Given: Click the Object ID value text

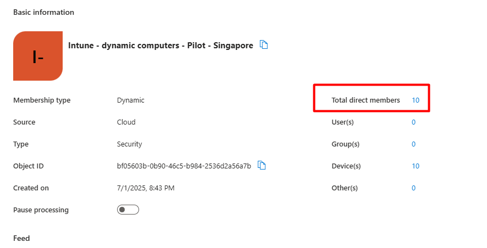Looking at the screenshot, I should pyautogui.click(x=184, y=166).
